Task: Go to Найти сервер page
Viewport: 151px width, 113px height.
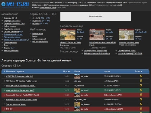Action: click(x=10, y=26)
